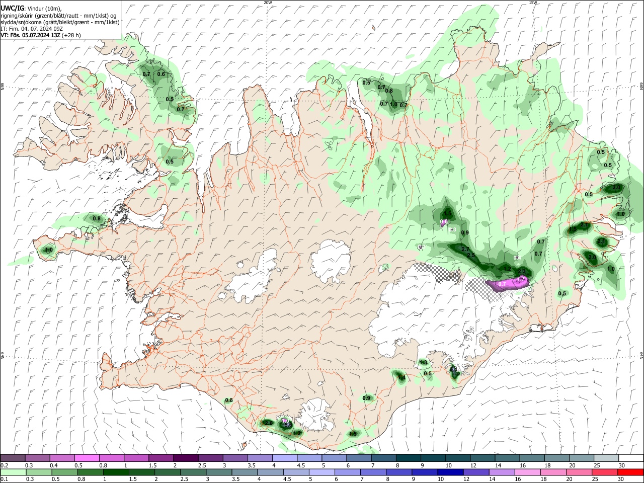This screenshot has width=644, height=483.
Task: Click the top-row legend swatch starting at 0.2
Action: [x=13, y=458]
